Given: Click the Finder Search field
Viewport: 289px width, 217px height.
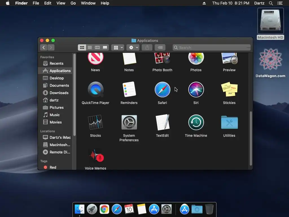Looking at the screenshot, I should pos(212,47).
